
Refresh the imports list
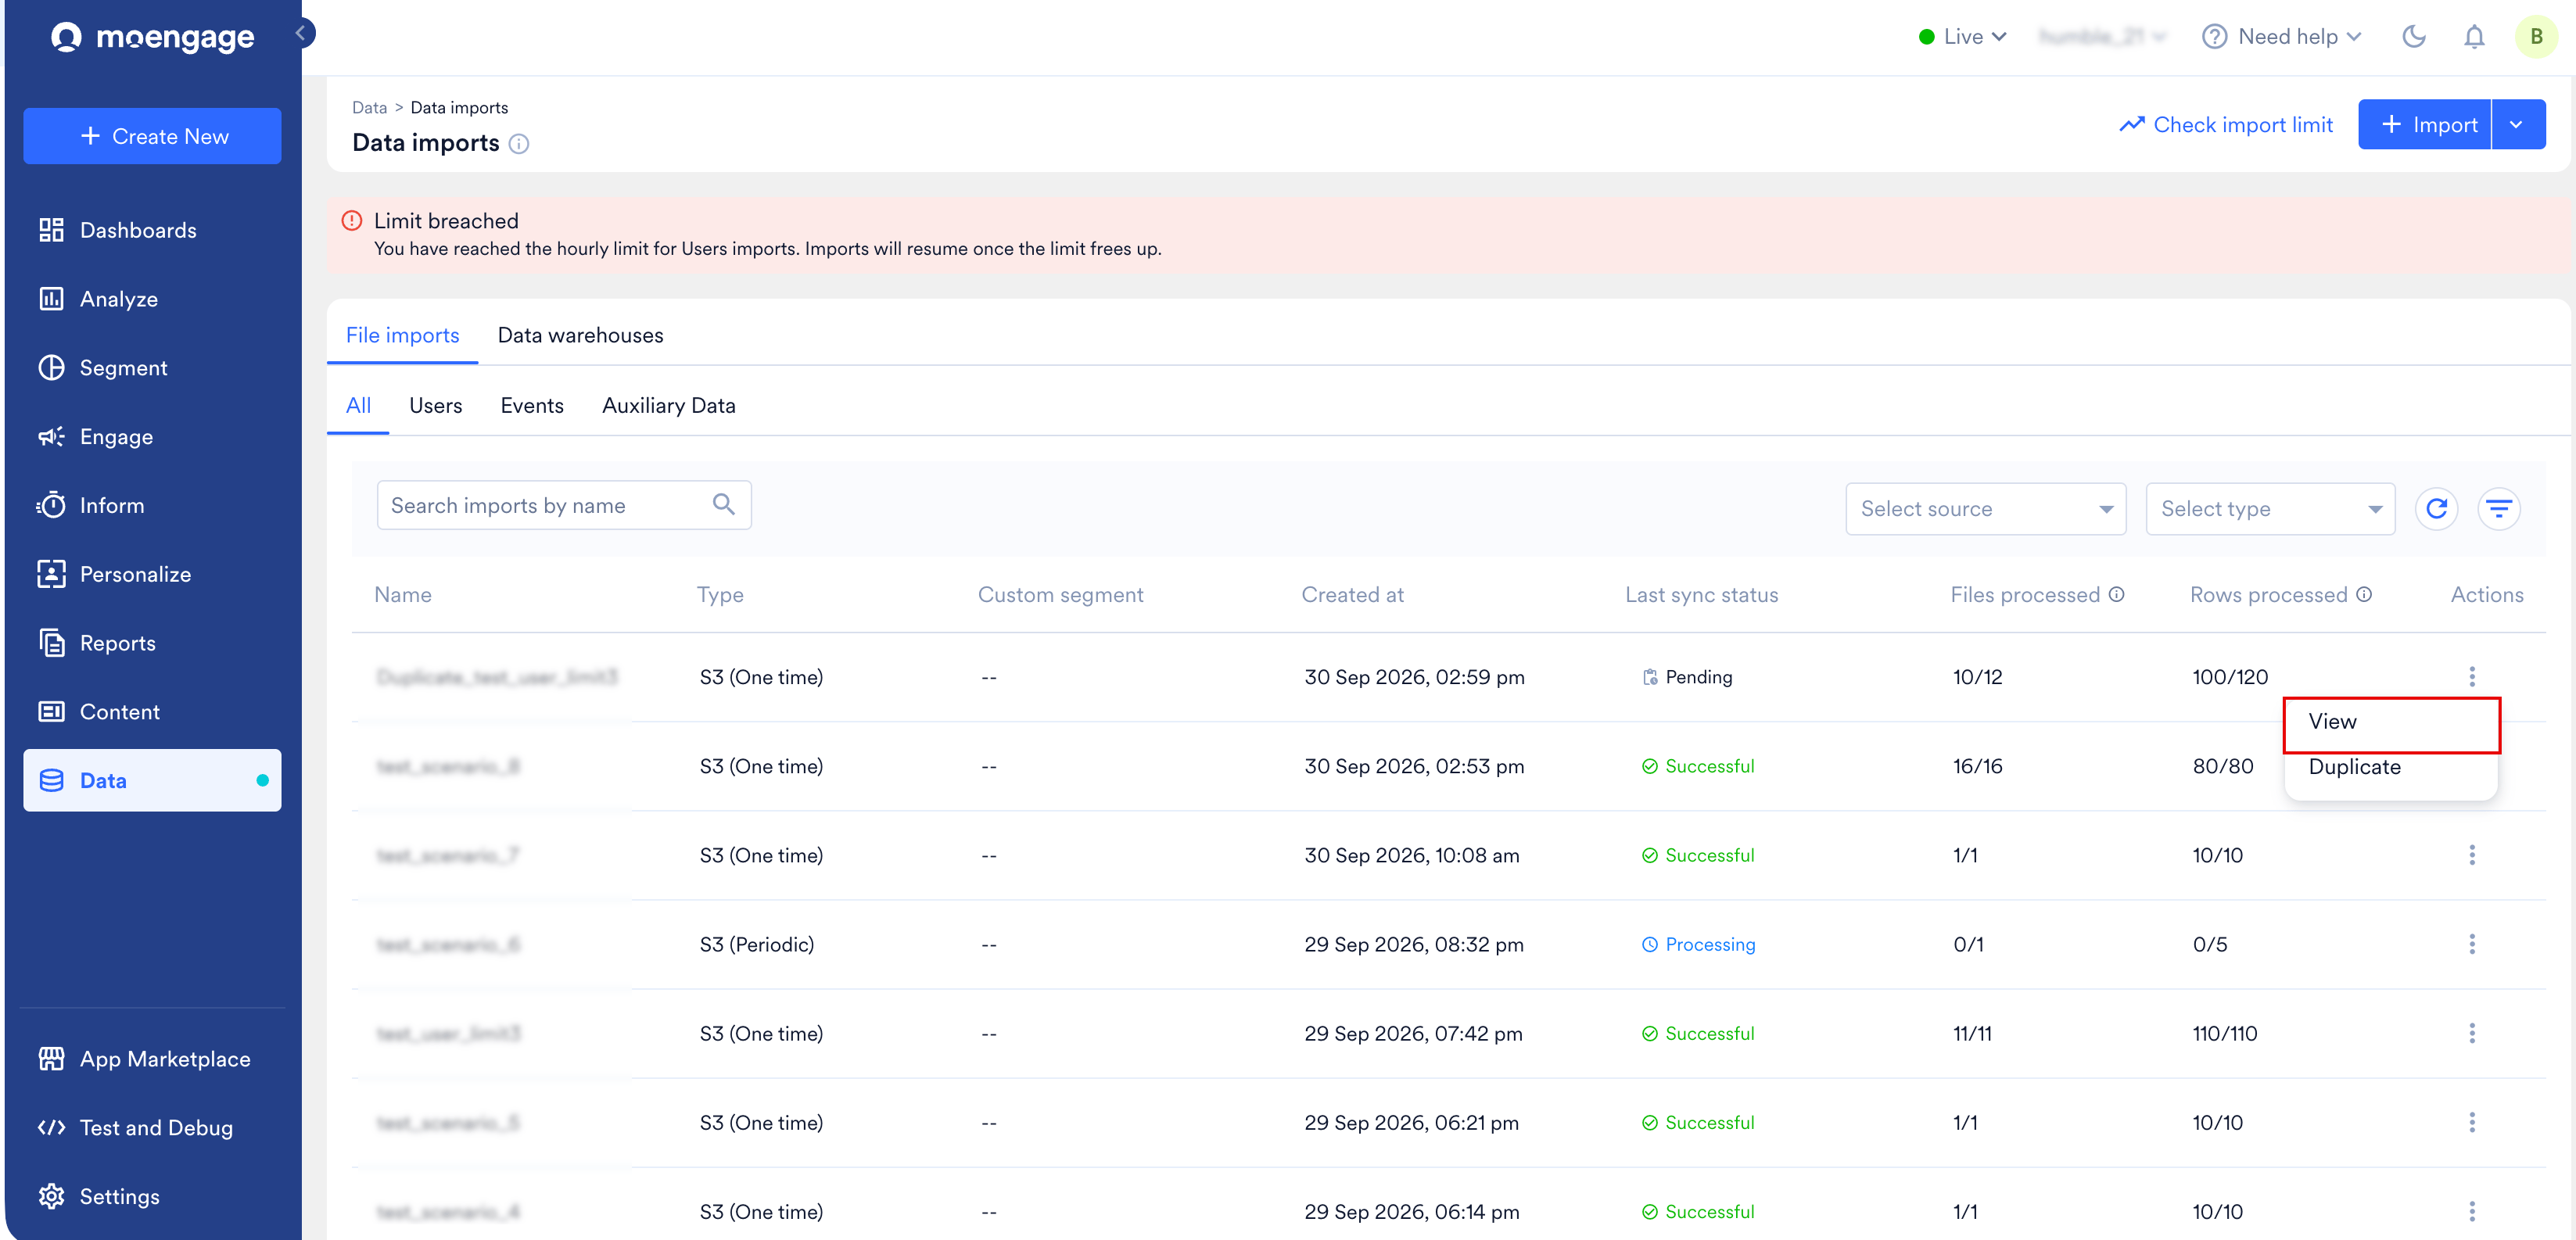click(x=2436, y=509)
